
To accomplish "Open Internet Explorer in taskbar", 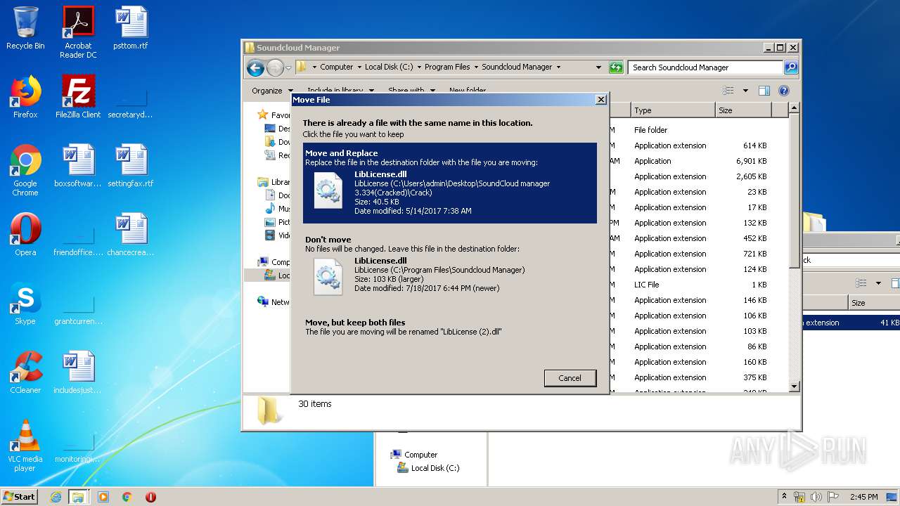I will [x=56, y=497].
